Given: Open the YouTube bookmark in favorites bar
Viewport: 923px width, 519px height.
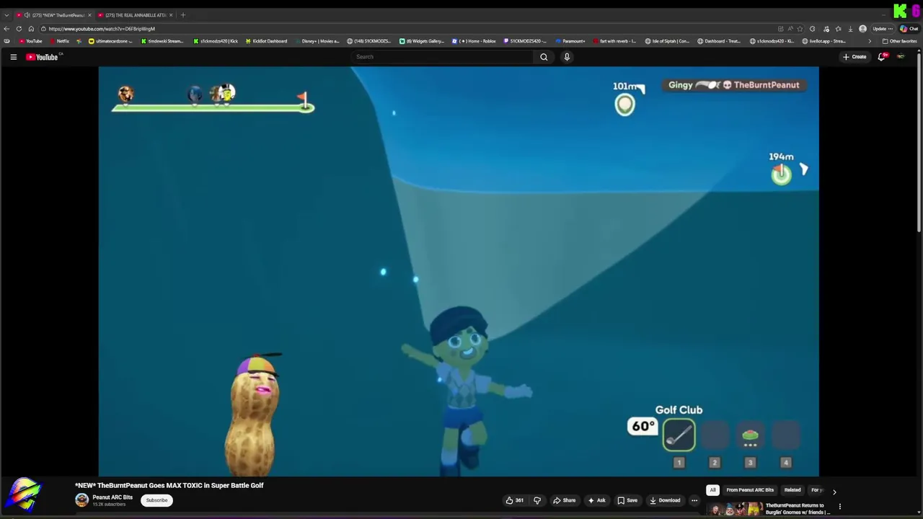Looking at the screenshot, I should pos(31,41).
